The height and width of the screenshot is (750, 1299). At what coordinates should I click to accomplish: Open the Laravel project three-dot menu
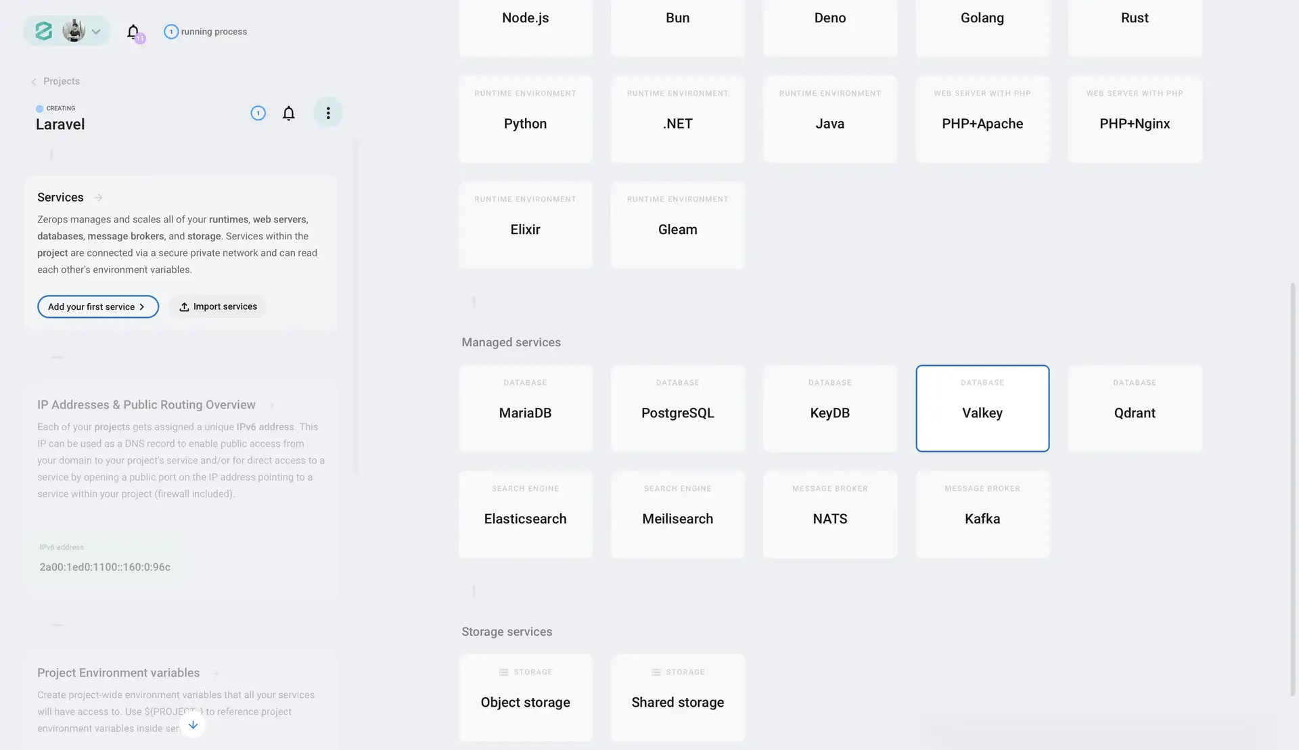point(328,113)
